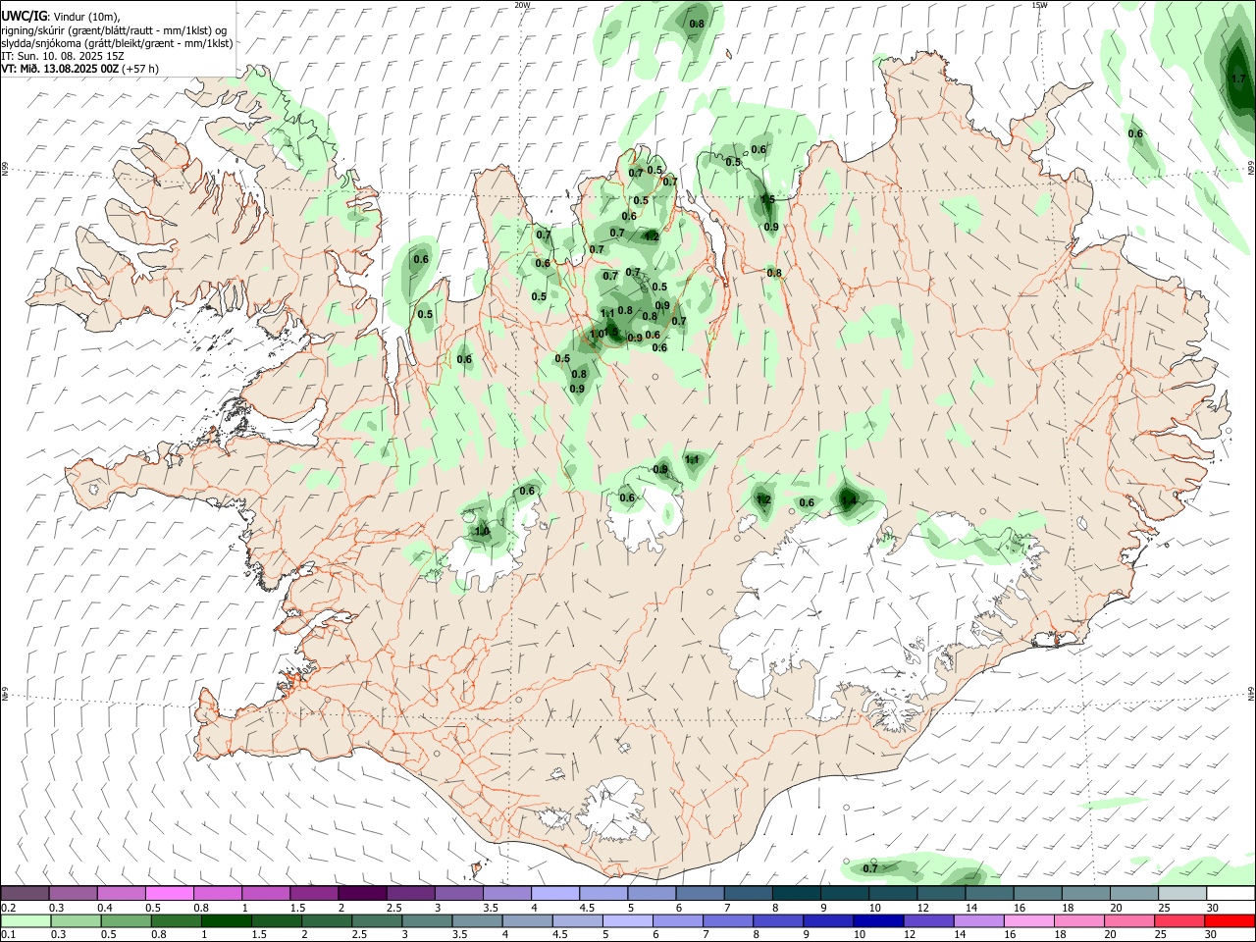
Task: Click the '1.7' precipitation value offshore northeast
Action: coord(1237,78)
